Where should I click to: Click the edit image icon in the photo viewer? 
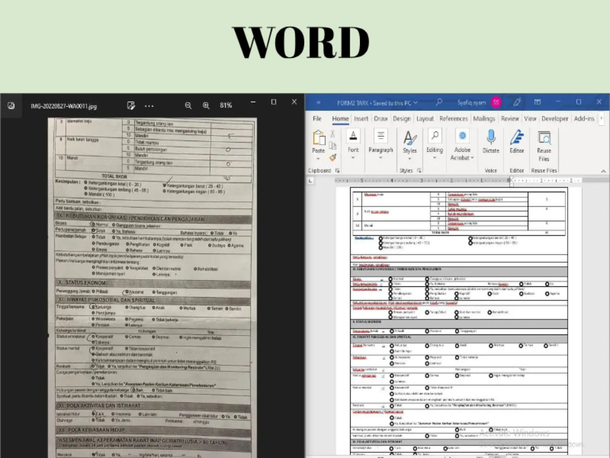tap(131, 105)
